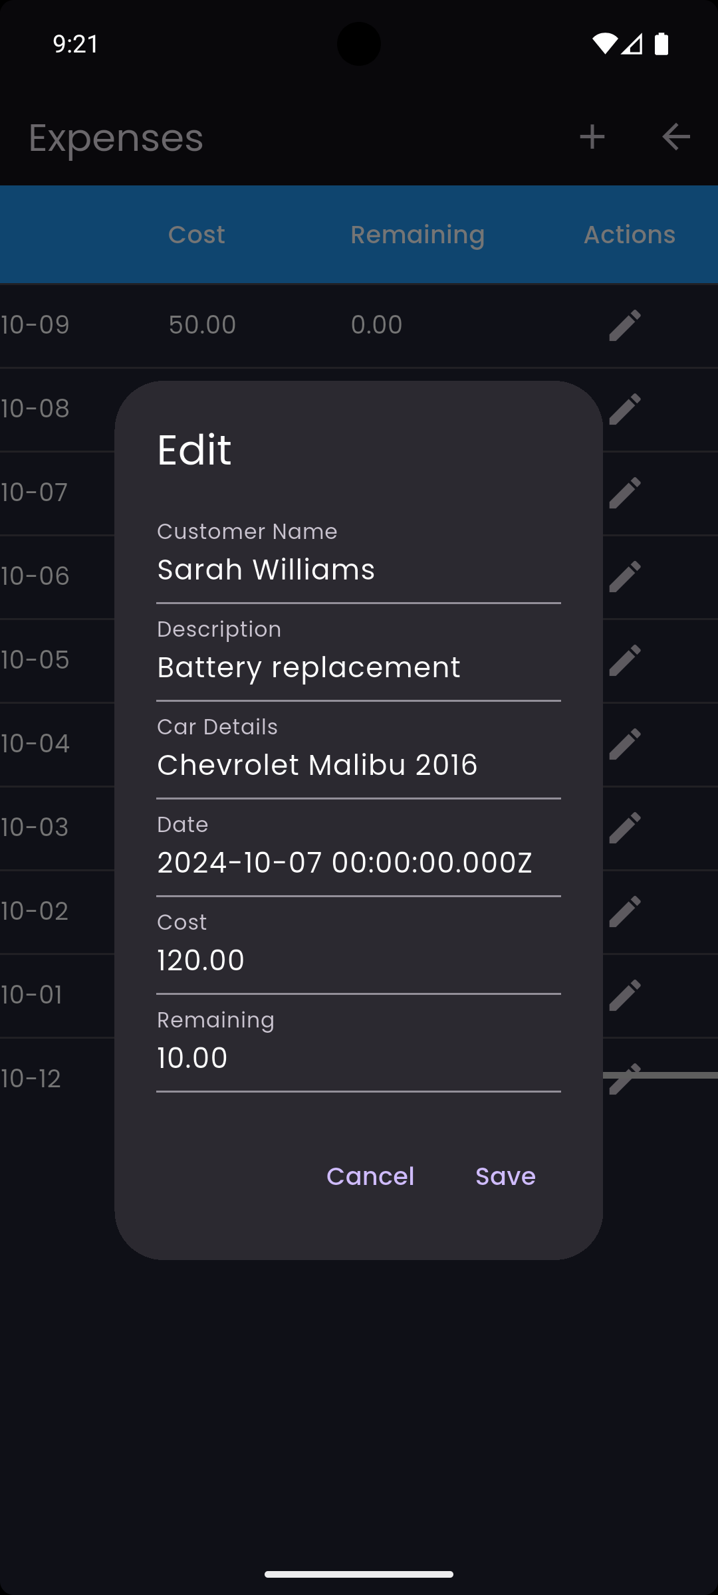The image size is (718, 1595).
Task: Click the edit pencil for row 10-08
Action: pos(624,409)
